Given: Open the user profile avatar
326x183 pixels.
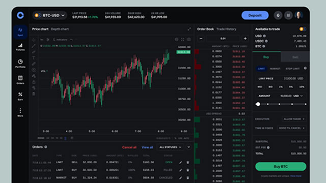Looking at the screenshot, I should 299,15.
